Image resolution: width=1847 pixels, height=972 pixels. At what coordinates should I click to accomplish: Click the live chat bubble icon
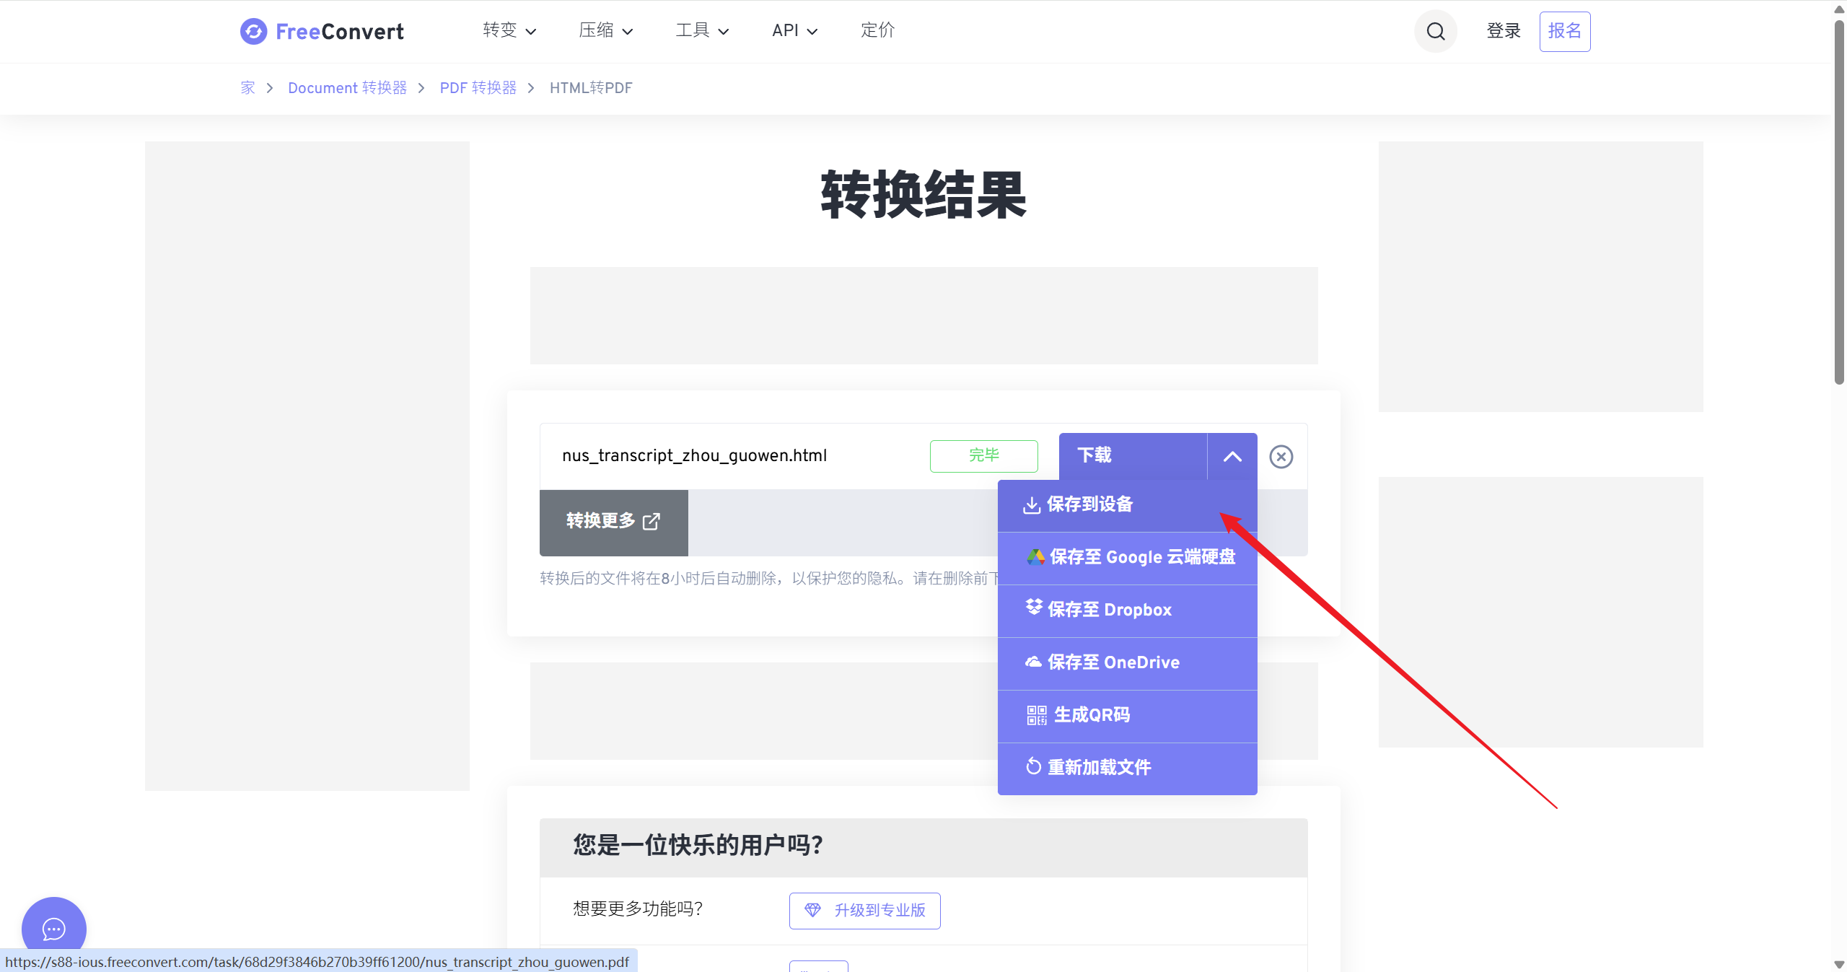click(x=54, y=929)
